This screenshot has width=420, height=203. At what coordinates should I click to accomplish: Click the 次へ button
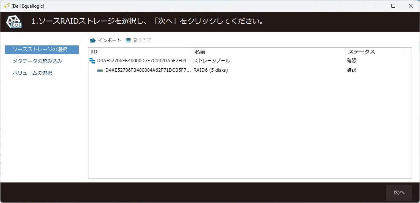399,193
